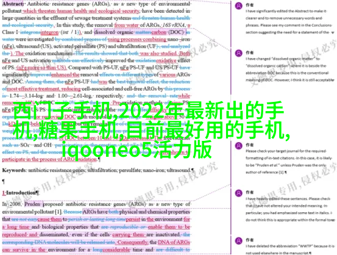Select the comment about editing the Abstract

(288, 21)
